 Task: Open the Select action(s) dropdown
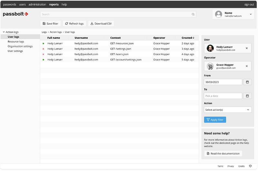(228, 110)
